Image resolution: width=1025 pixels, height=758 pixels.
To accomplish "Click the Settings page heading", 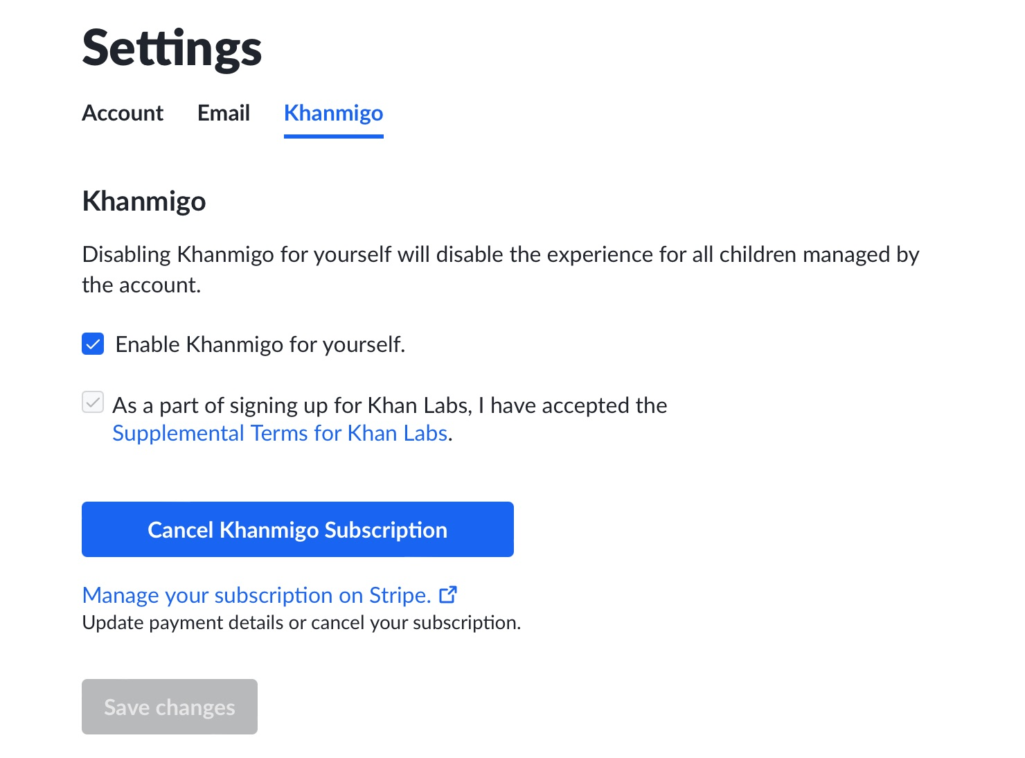I will (172, 47).
